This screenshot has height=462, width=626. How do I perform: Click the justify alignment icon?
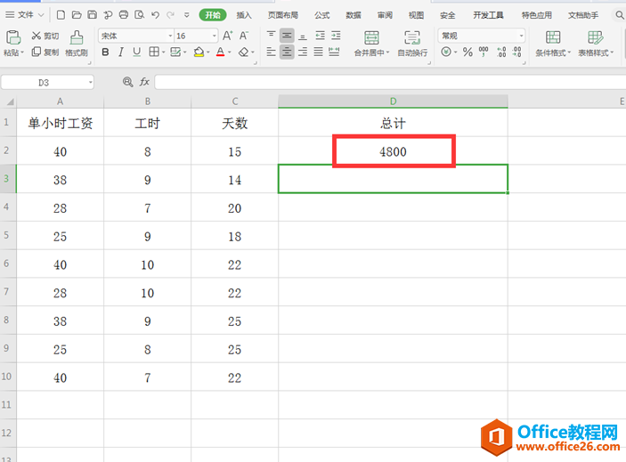coord(318,52)
